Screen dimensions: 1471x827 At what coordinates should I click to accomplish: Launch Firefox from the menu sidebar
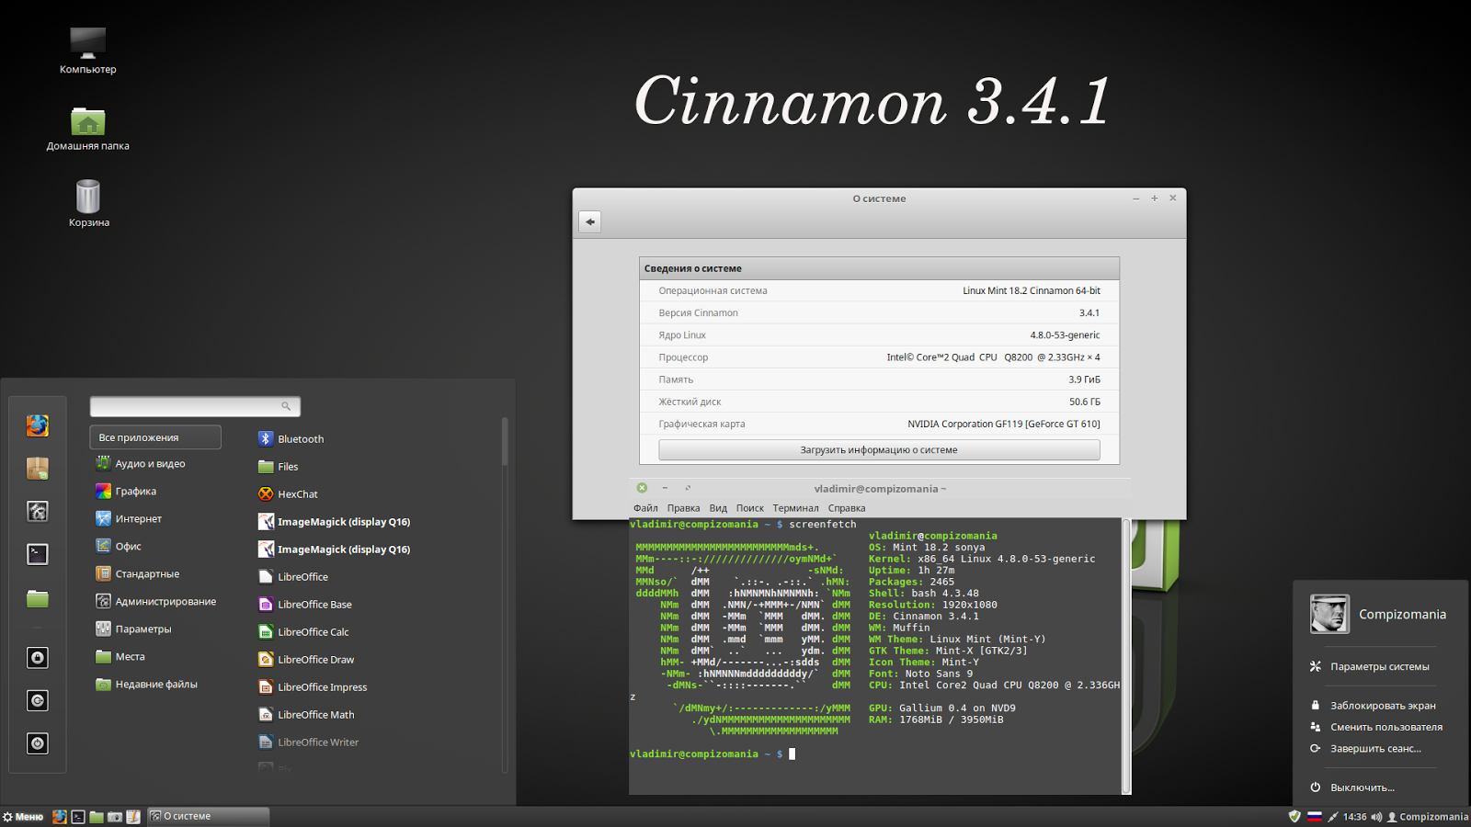37,425
